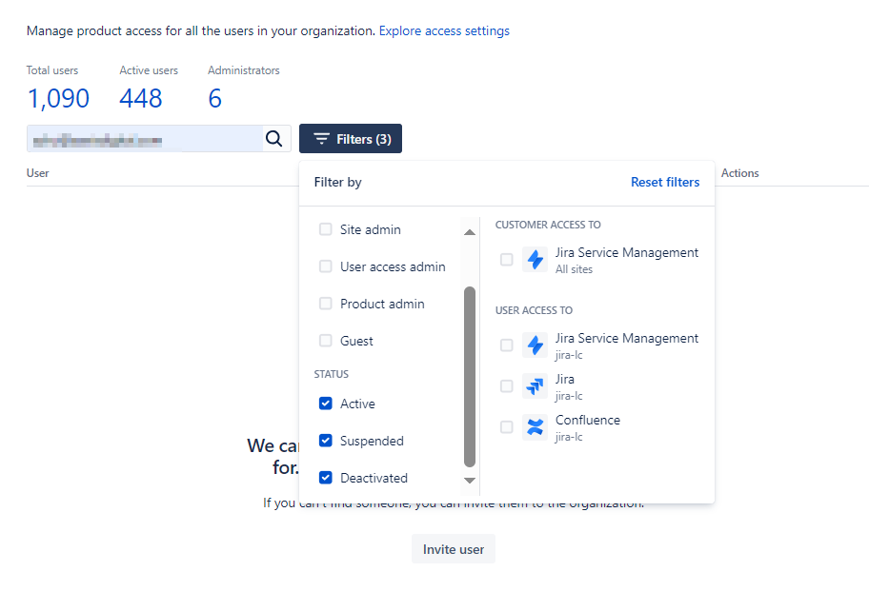Click the Actions column header

point(739,172)
